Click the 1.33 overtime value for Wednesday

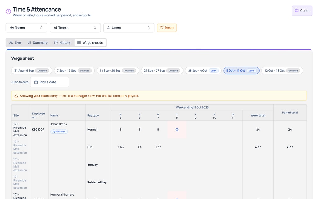coord(158,147)
